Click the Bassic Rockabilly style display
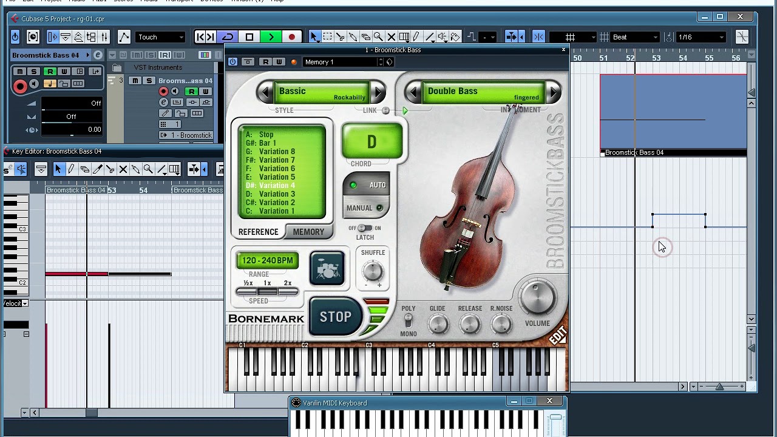 [x=322, y=92]
